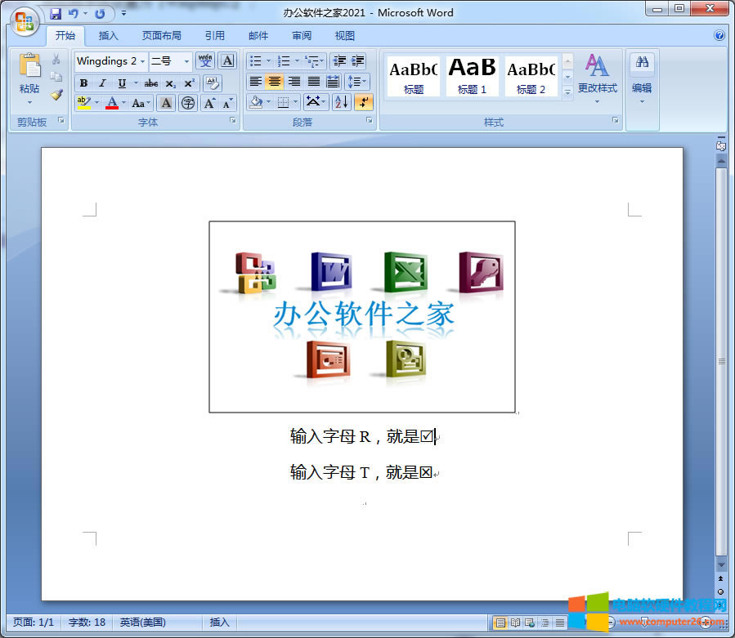Viewport: 735px width, 638px height.
Task: Click the Office button orb
Action: [x=25, y=21]
